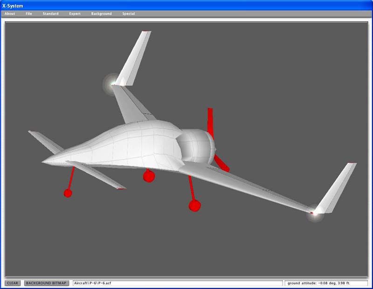
Task: Select the red nose gear wheel
Action: pyautogui.click(x=68, y=193)
